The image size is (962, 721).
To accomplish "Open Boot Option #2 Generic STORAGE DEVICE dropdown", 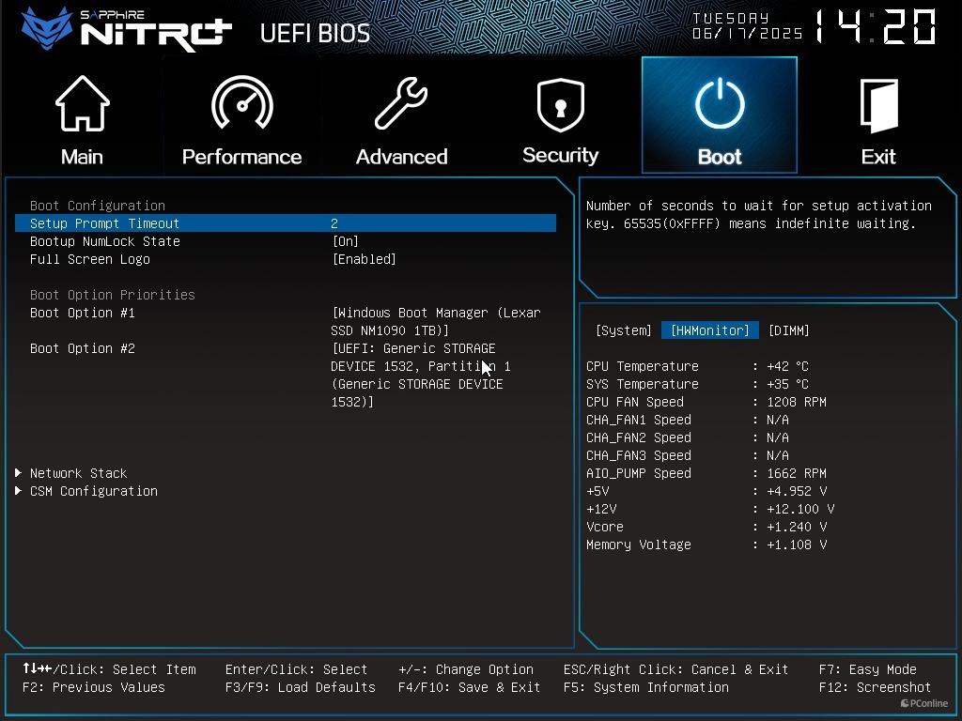I will (421, 375).
